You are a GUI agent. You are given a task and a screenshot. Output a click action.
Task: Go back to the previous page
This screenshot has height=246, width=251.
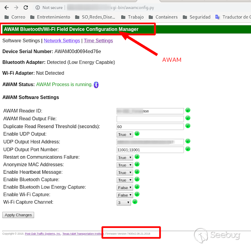click(x=7, y=7)
